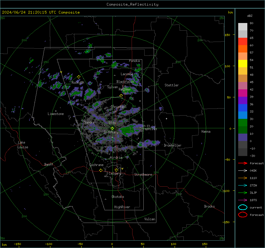The image size is (265, 248).
Task: Click the Blackfalds label
Action: click(125, 82)
